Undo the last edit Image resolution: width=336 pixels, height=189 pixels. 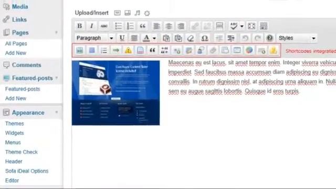pos(245,38)
